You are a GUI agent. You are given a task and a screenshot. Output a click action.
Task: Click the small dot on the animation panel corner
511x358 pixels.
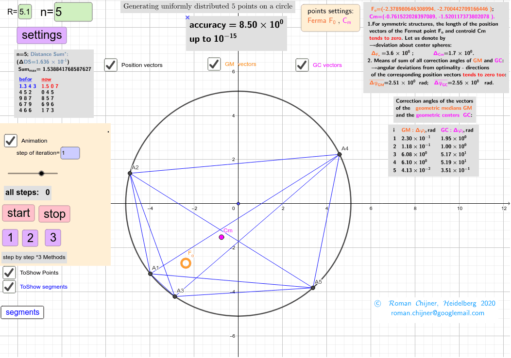pyautogui.click(x=109, y=131)
